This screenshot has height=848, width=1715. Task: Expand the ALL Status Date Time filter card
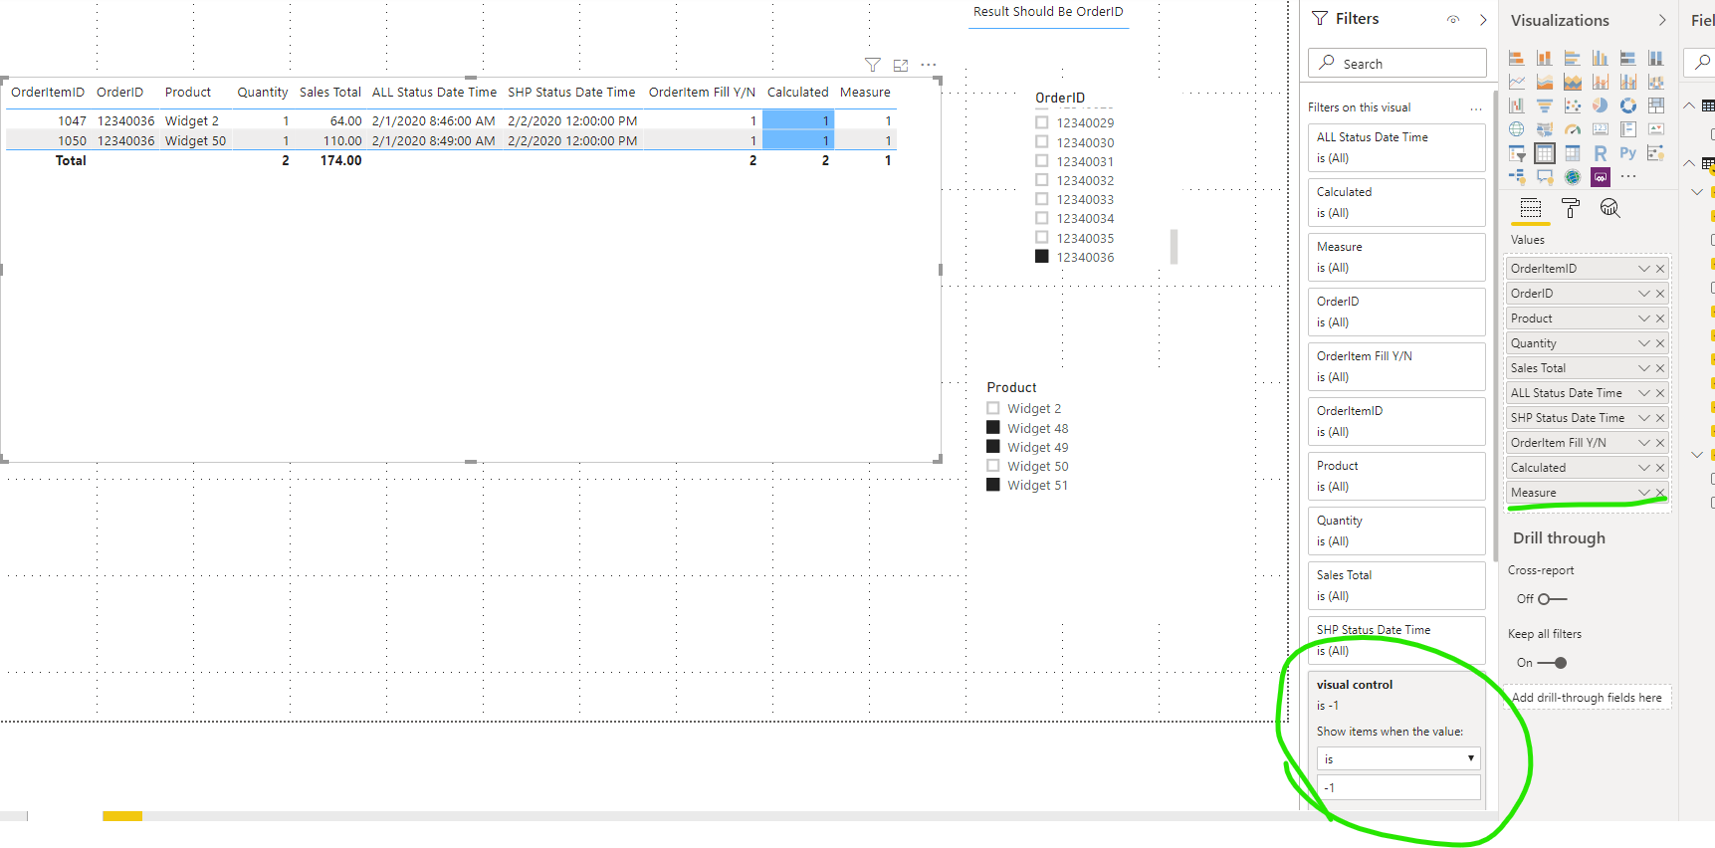tap(1396, 147)
